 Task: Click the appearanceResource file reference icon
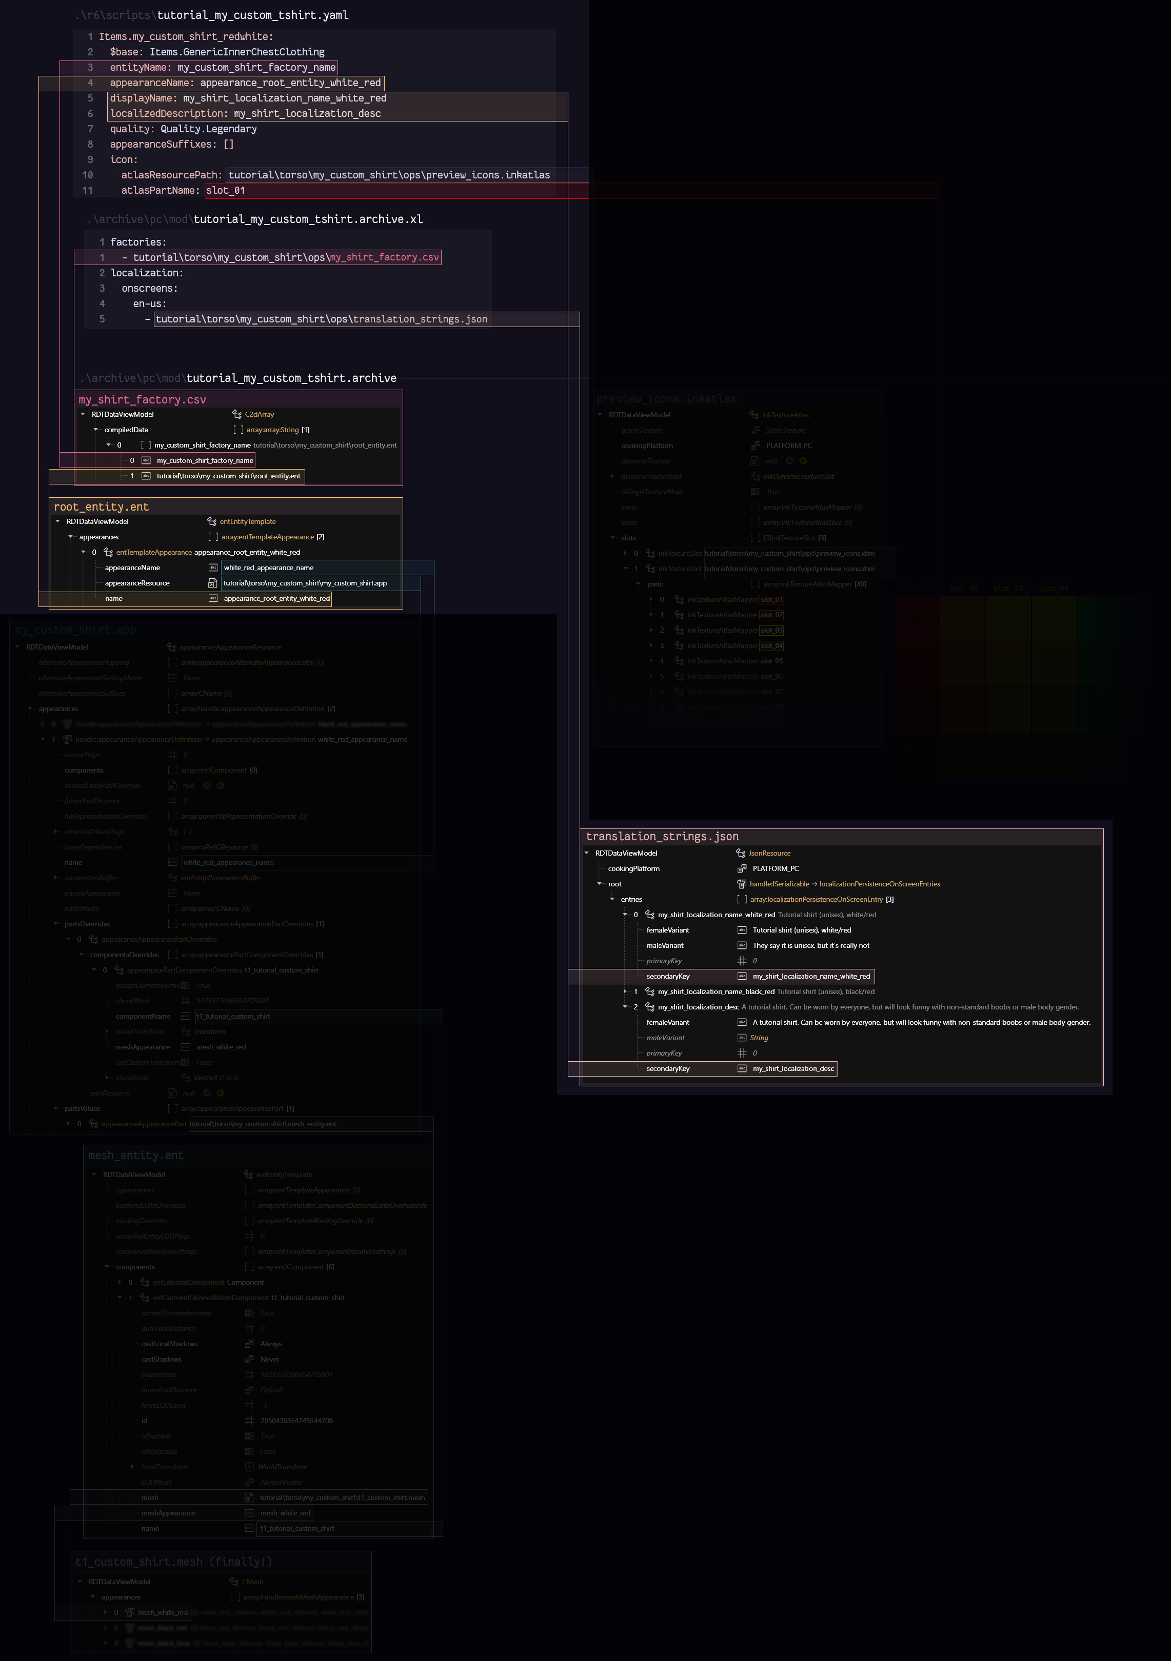pyautogui.click(x=213, y=583)
